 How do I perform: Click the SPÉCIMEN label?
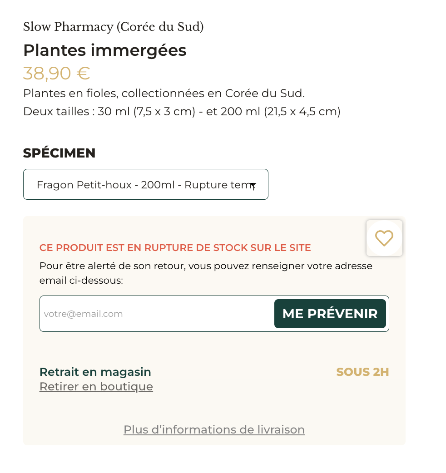[x=59, y=153]
